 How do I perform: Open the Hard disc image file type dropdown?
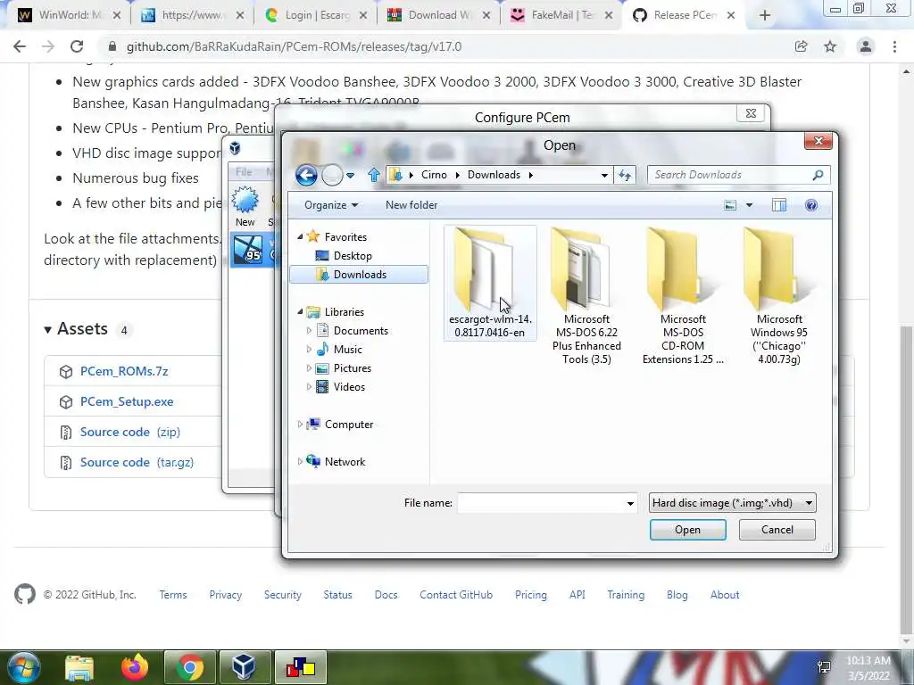point(732,503)
